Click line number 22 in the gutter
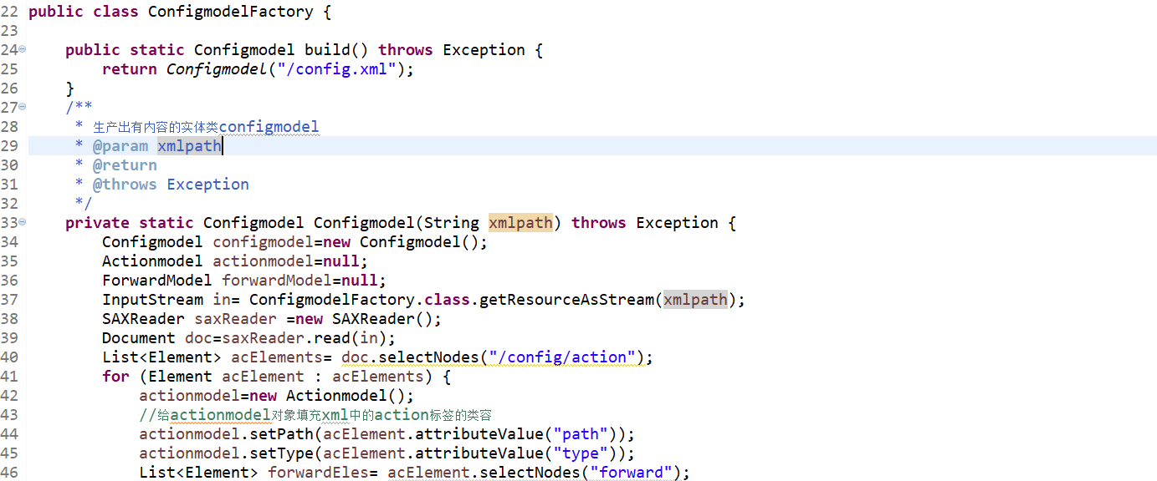The height and width of the screenshot is (481, 1157). tap(9, 12)
